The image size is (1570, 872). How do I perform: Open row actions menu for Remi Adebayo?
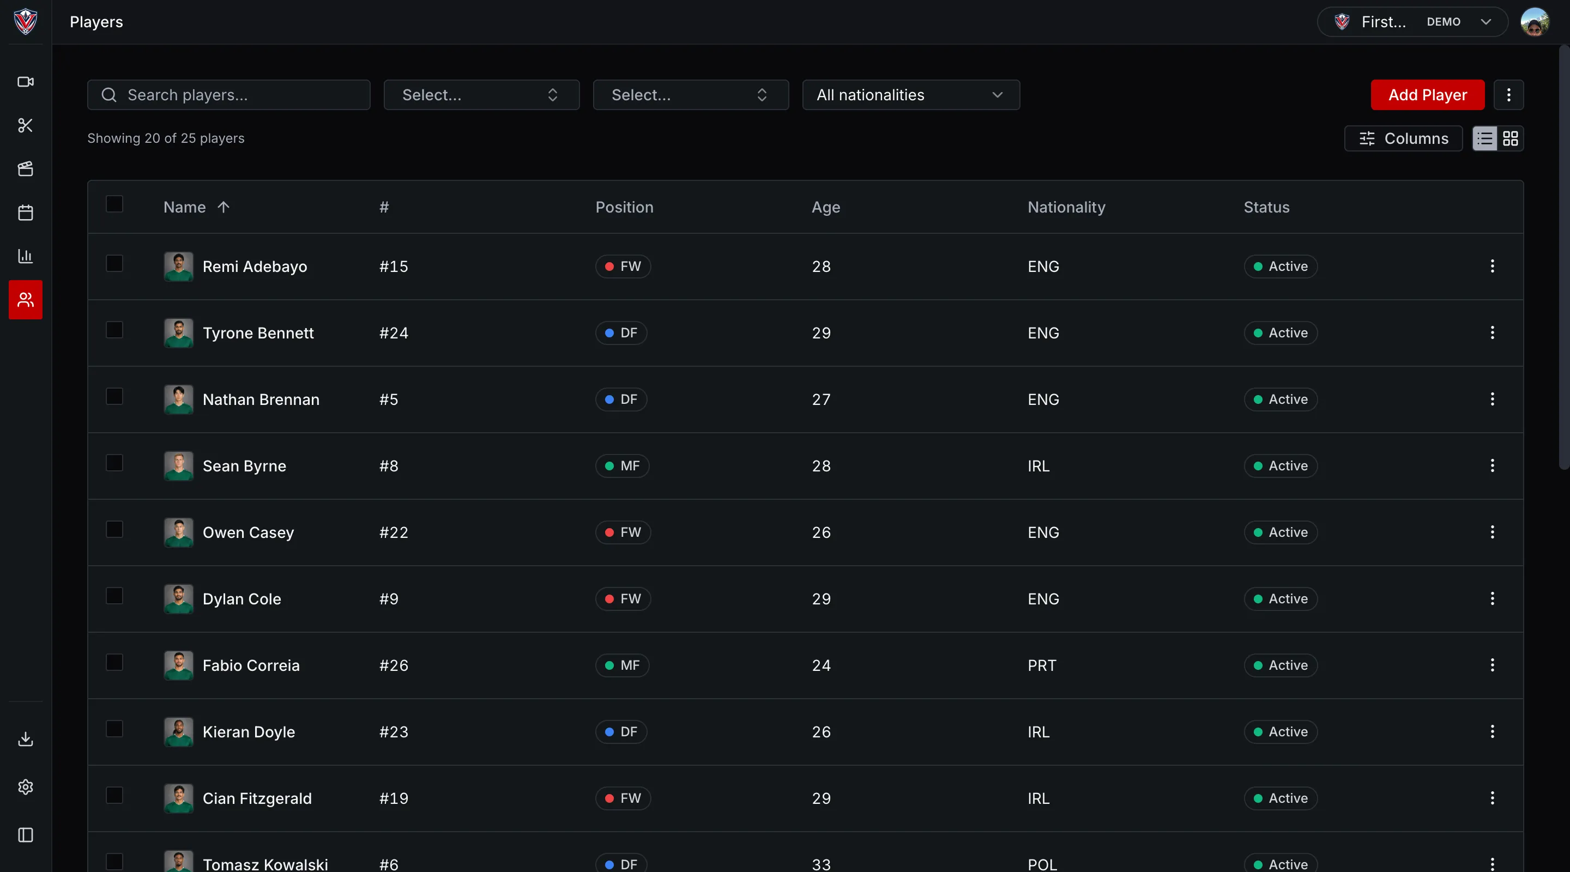coord(1493,267)
